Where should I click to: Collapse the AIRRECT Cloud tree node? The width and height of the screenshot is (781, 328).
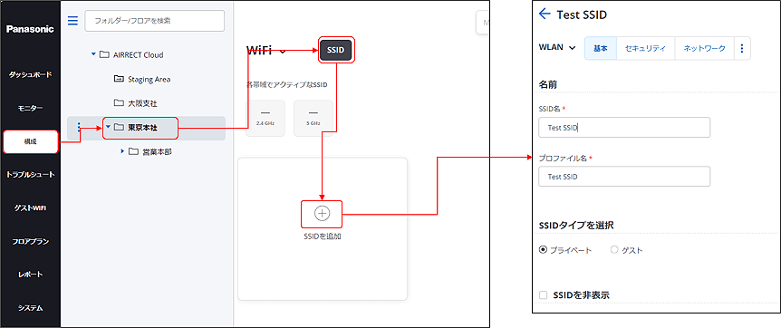[x=93, y=54]
